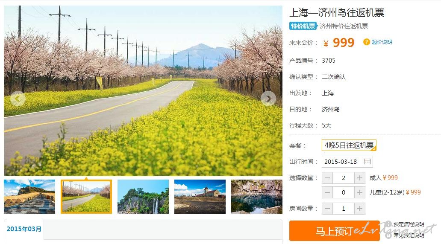Select the 4晚5日往返机票 package option

pos(349,145)
